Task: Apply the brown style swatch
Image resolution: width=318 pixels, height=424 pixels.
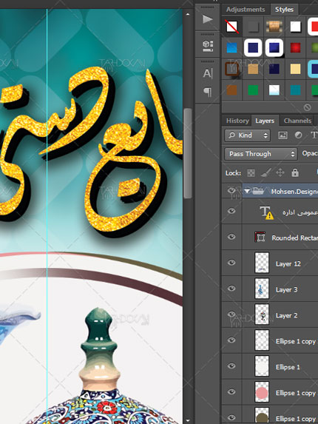Action: pyautogui.click(x=231, y=90)
